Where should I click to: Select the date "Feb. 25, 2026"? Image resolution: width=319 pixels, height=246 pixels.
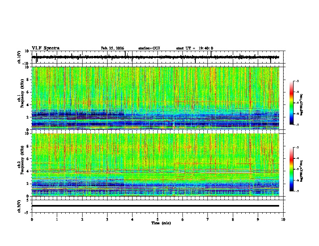(112, 48)
